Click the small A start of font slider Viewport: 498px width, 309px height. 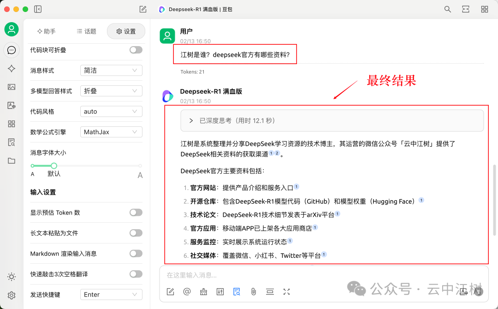click(x=32, y=174)
